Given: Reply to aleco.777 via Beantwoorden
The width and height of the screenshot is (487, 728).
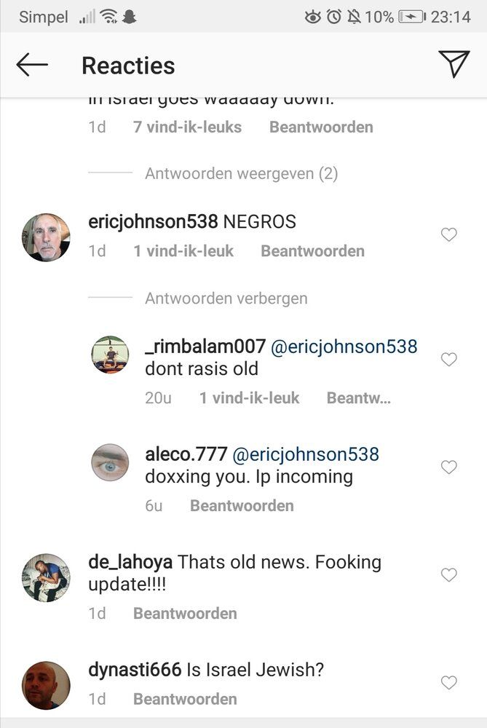Looking at the screenshot, I should pos(242,506).
